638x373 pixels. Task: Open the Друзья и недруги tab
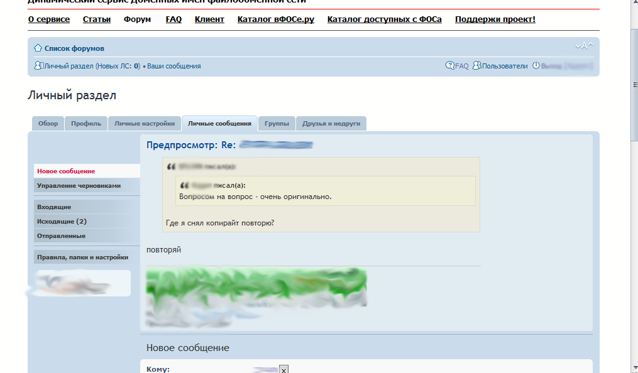pos(331,124)
